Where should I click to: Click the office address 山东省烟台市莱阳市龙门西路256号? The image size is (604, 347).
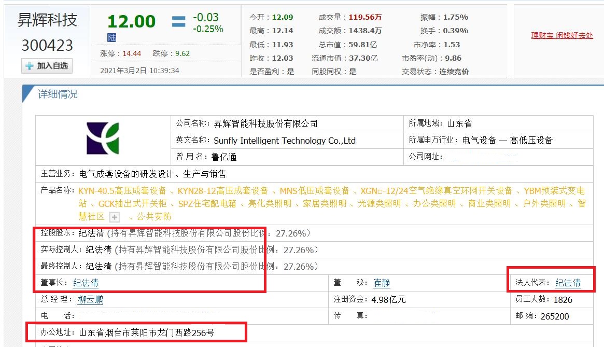click(x=147, y=332)
